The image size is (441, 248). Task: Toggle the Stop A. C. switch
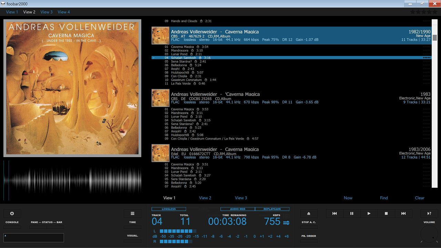tap(309, 227)
